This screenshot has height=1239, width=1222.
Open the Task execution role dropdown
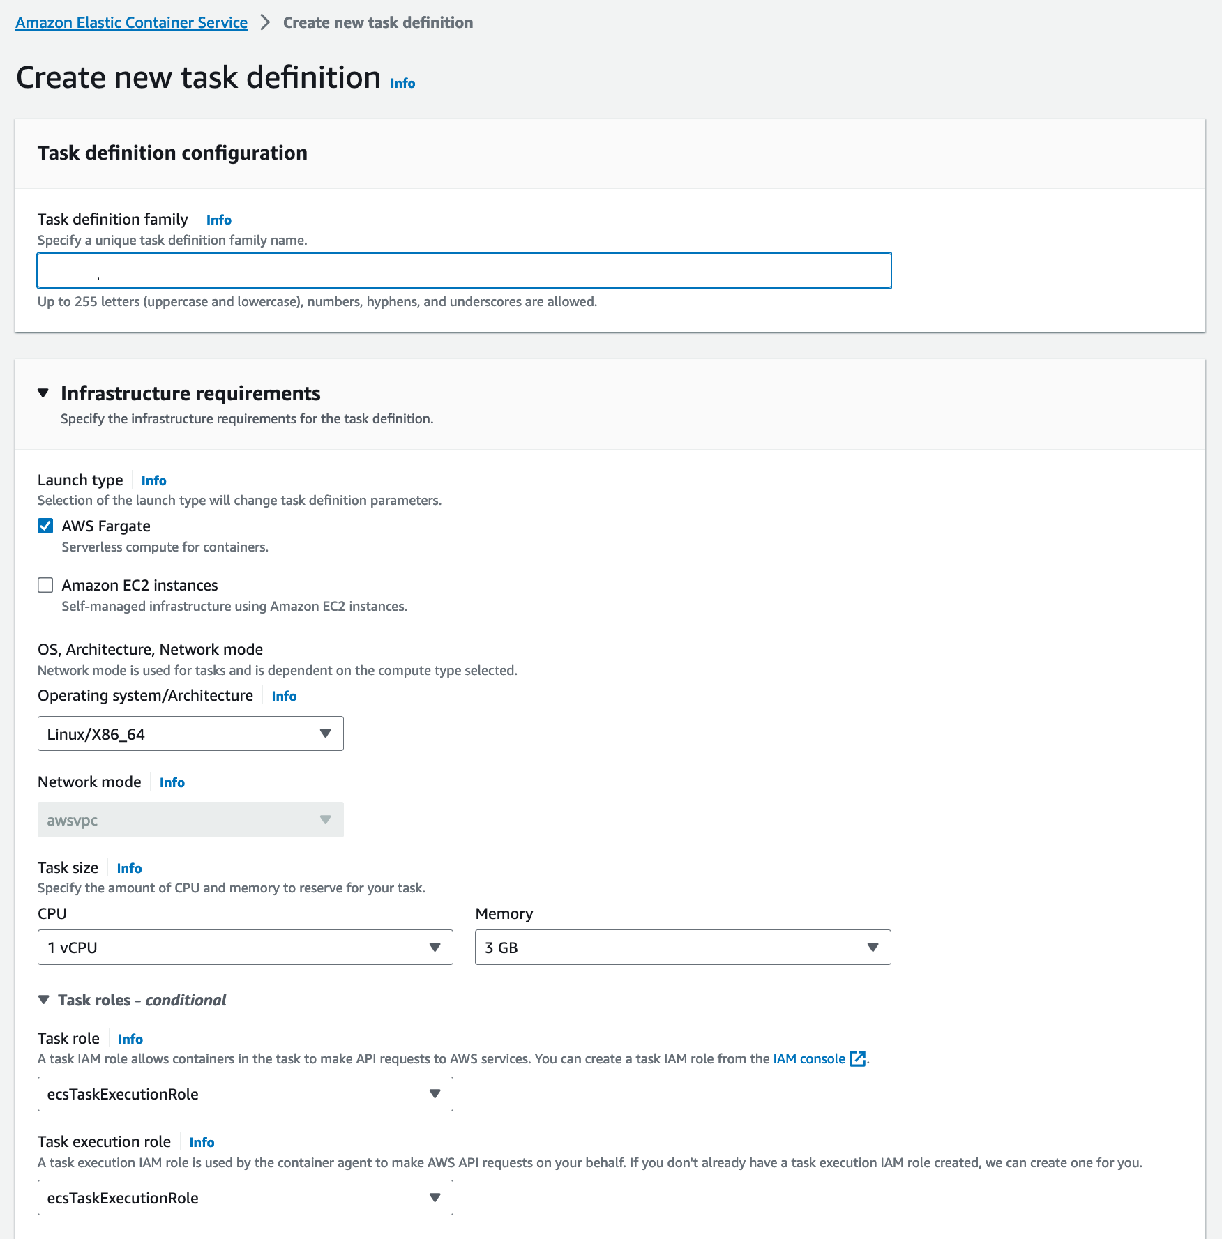(x=245, y=1197)
